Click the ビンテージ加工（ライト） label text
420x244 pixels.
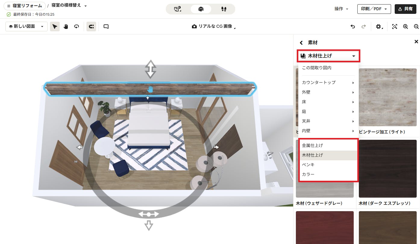coord(382,132)
